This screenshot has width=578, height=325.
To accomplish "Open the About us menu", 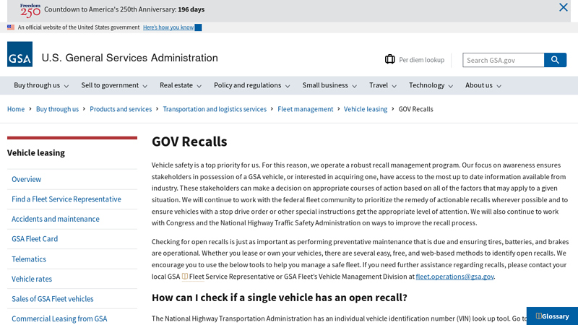I will coord(478,85).
